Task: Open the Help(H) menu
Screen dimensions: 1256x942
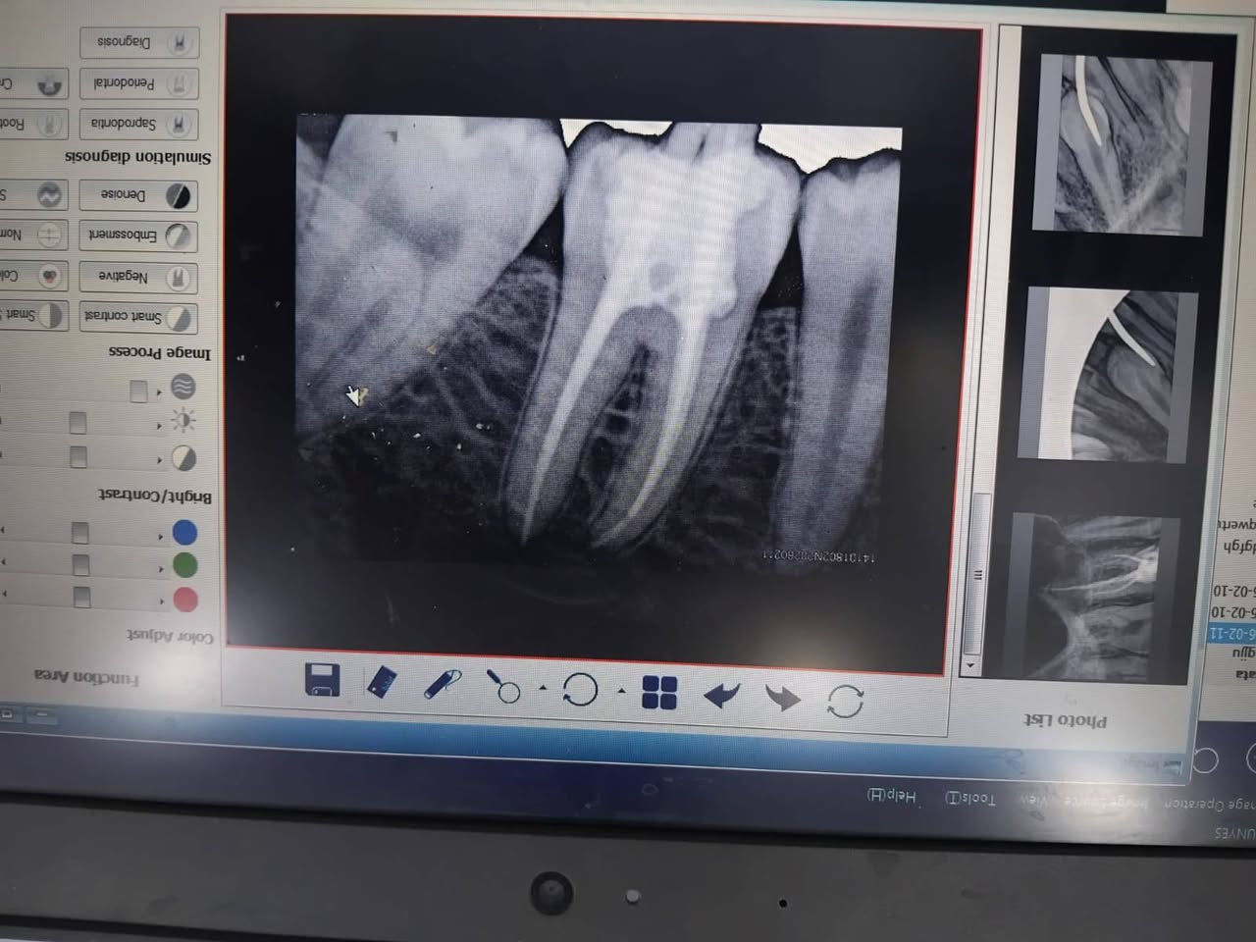Action: pyautogui.click(x=892, y=797)
